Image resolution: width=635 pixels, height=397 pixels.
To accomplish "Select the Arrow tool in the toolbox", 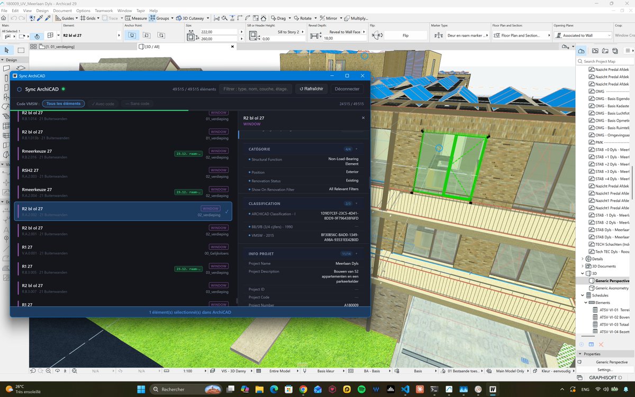I will [7, 50].
